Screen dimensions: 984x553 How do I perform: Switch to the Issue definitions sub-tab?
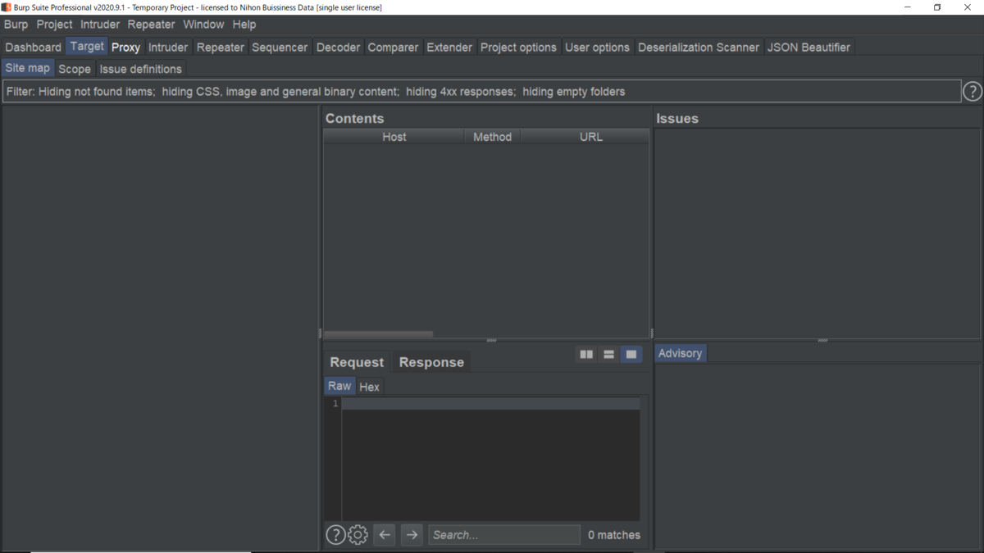point(140,69)
